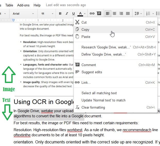Choose Select all matching text
Viewport: 160px width, 146px height.
click(115, 93)
